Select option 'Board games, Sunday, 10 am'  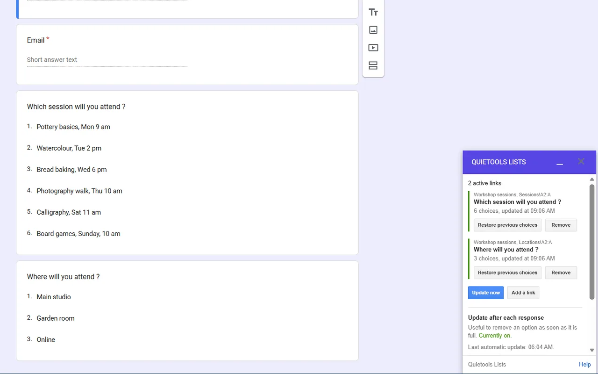point(78,234)
